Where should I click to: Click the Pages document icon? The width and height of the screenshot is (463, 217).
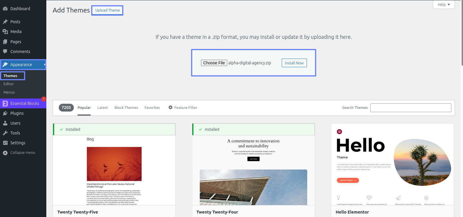[x=5, y=42]
